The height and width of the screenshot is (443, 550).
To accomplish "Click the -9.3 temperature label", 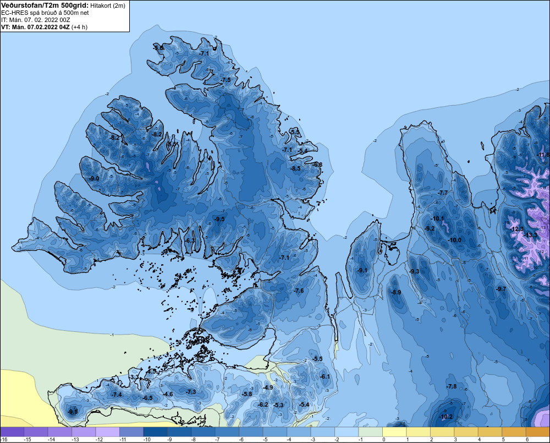I will pos(414,271).
